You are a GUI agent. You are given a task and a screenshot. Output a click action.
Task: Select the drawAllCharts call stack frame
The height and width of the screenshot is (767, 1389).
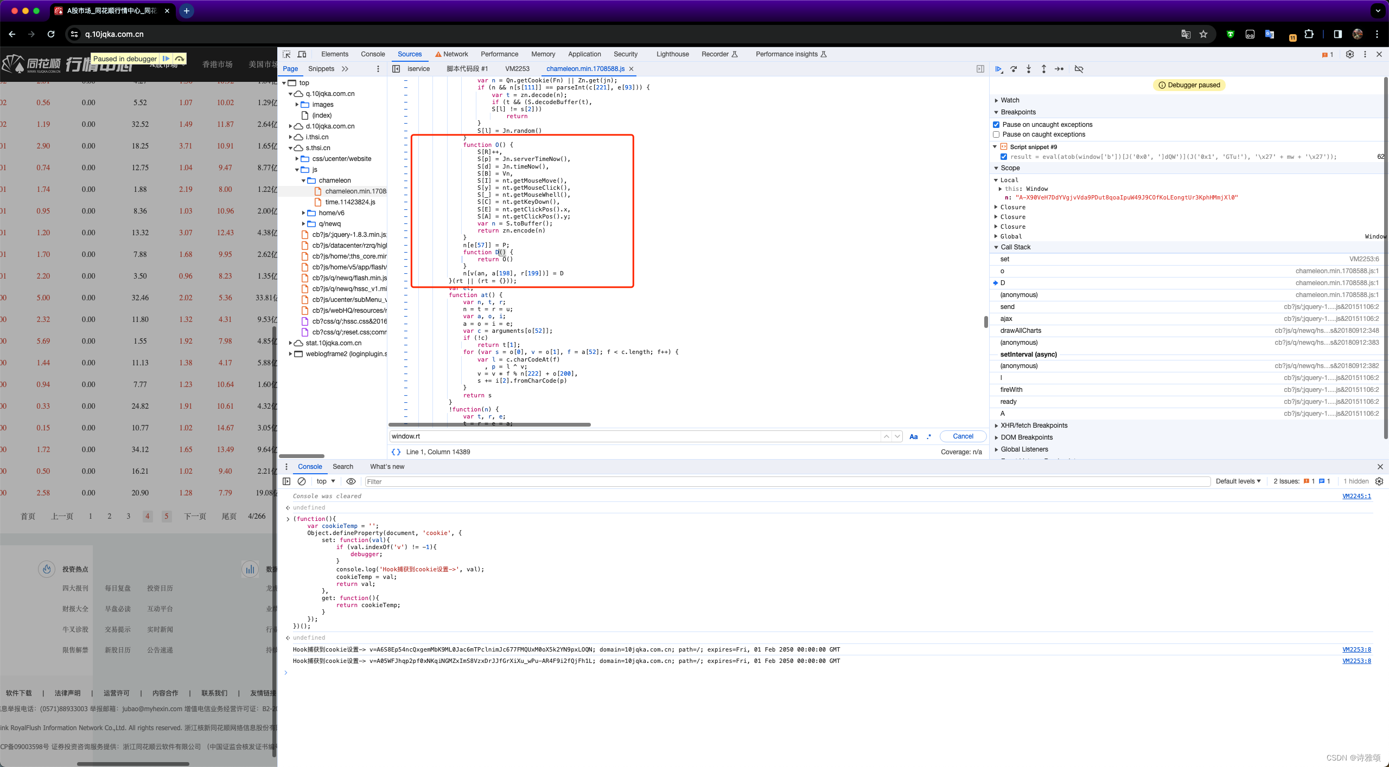point(1188,331)
